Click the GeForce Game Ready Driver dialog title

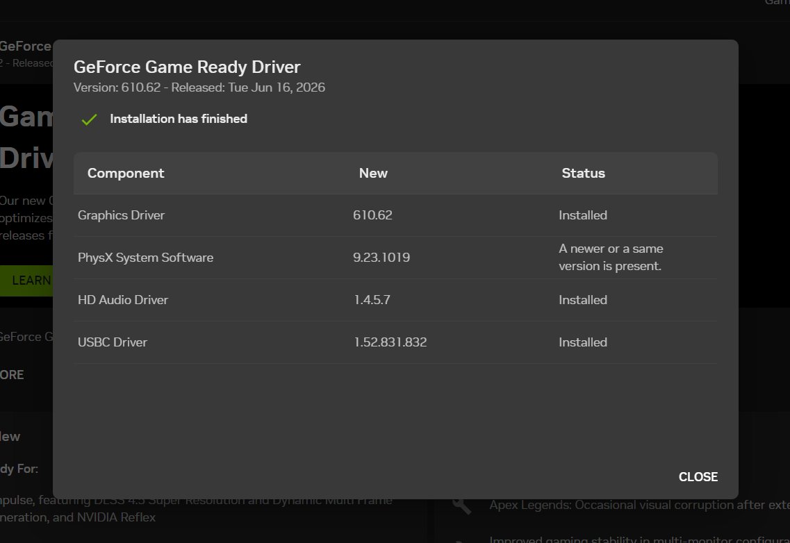pos(187,67)
